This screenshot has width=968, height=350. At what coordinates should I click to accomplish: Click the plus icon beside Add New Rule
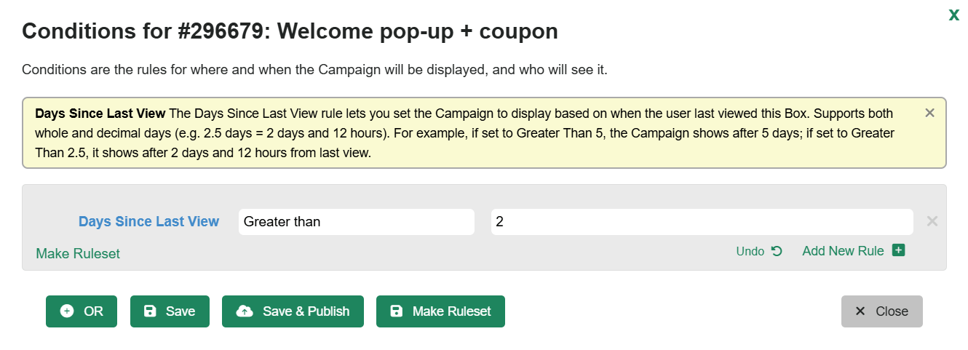(898, 250)
